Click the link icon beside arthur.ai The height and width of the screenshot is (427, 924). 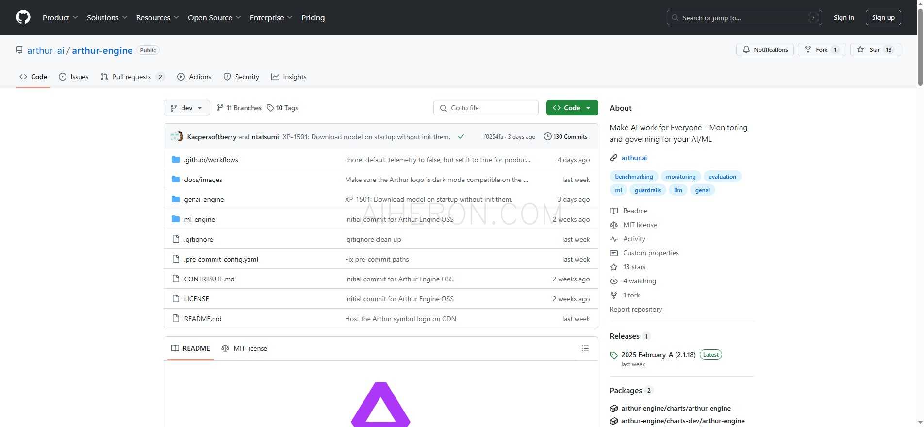614,158
